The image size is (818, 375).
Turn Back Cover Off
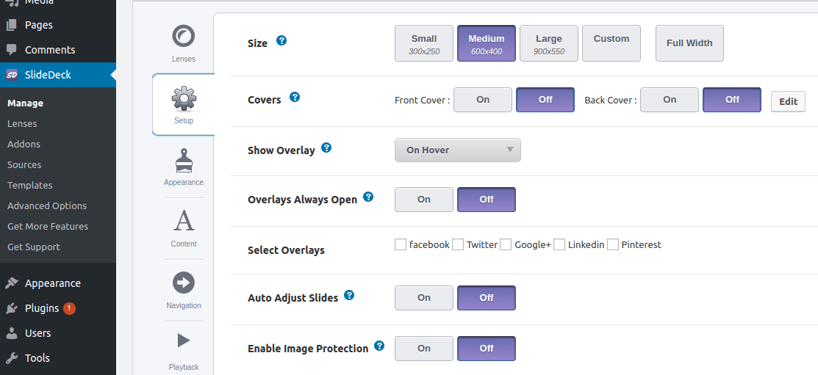[732, 100]
